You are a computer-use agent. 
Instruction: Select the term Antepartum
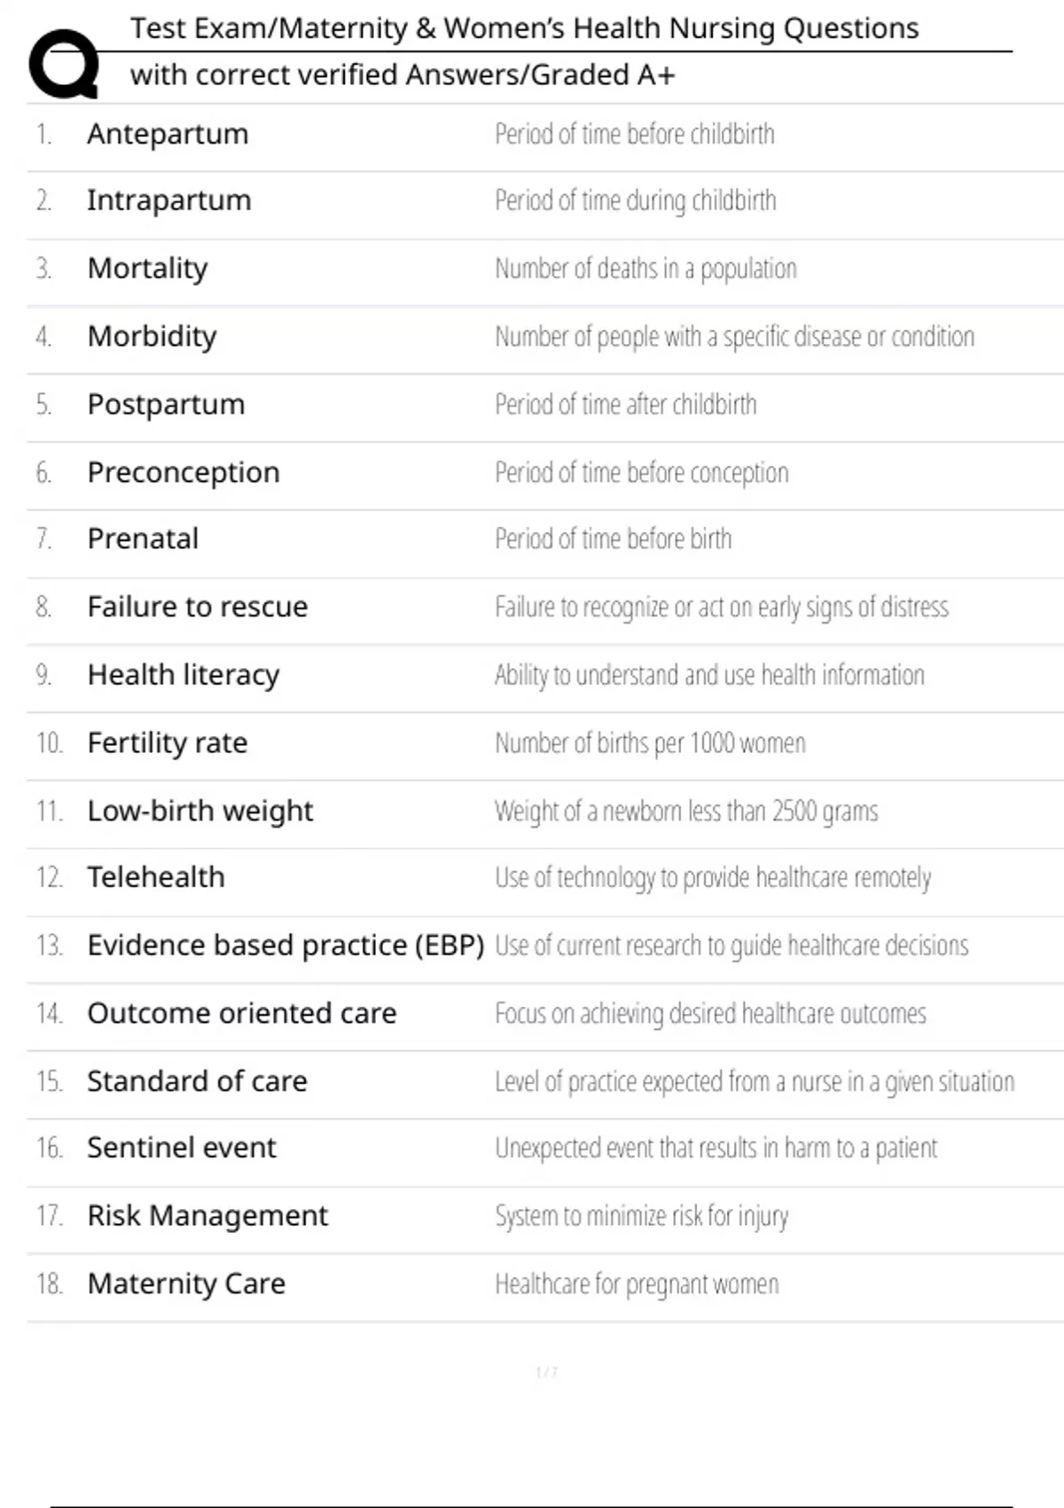pyautogui.click(x=168, y=134)
